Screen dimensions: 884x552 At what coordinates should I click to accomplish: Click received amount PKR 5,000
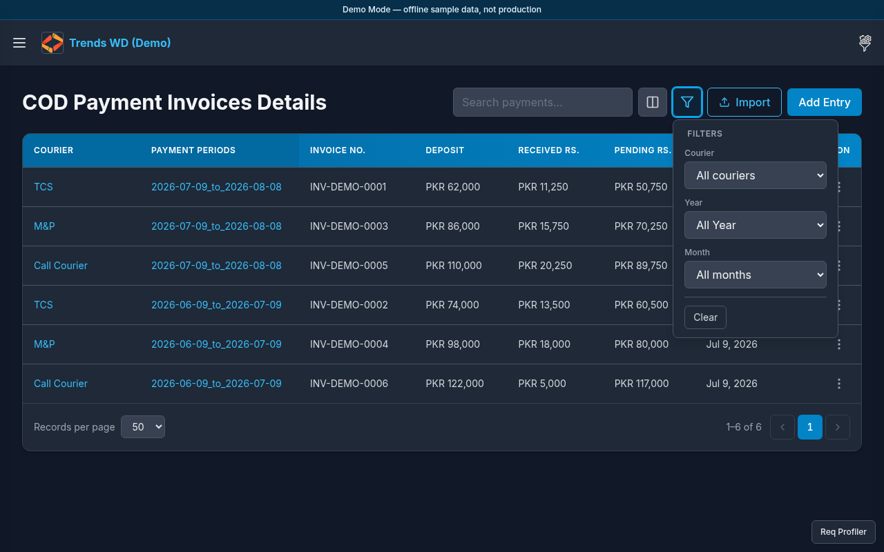[x=542, y=384]
